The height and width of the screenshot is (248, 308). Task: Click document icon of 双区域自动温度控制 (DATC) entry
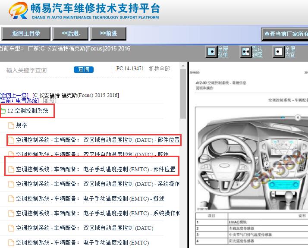11,228
